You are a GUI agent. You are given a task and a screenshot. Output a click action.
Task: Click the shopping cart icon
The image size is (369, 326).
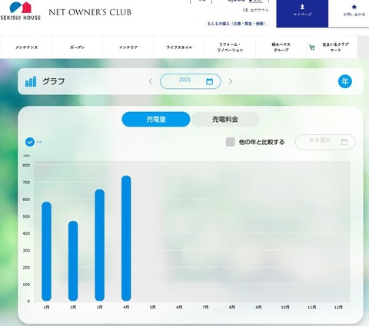(x=312, y=47)
